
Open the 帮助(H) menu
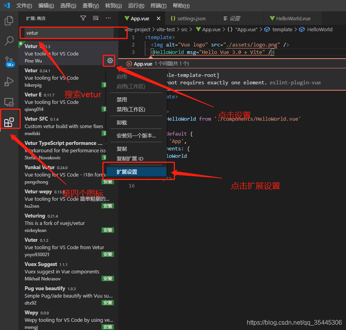[x=181, y=6]
